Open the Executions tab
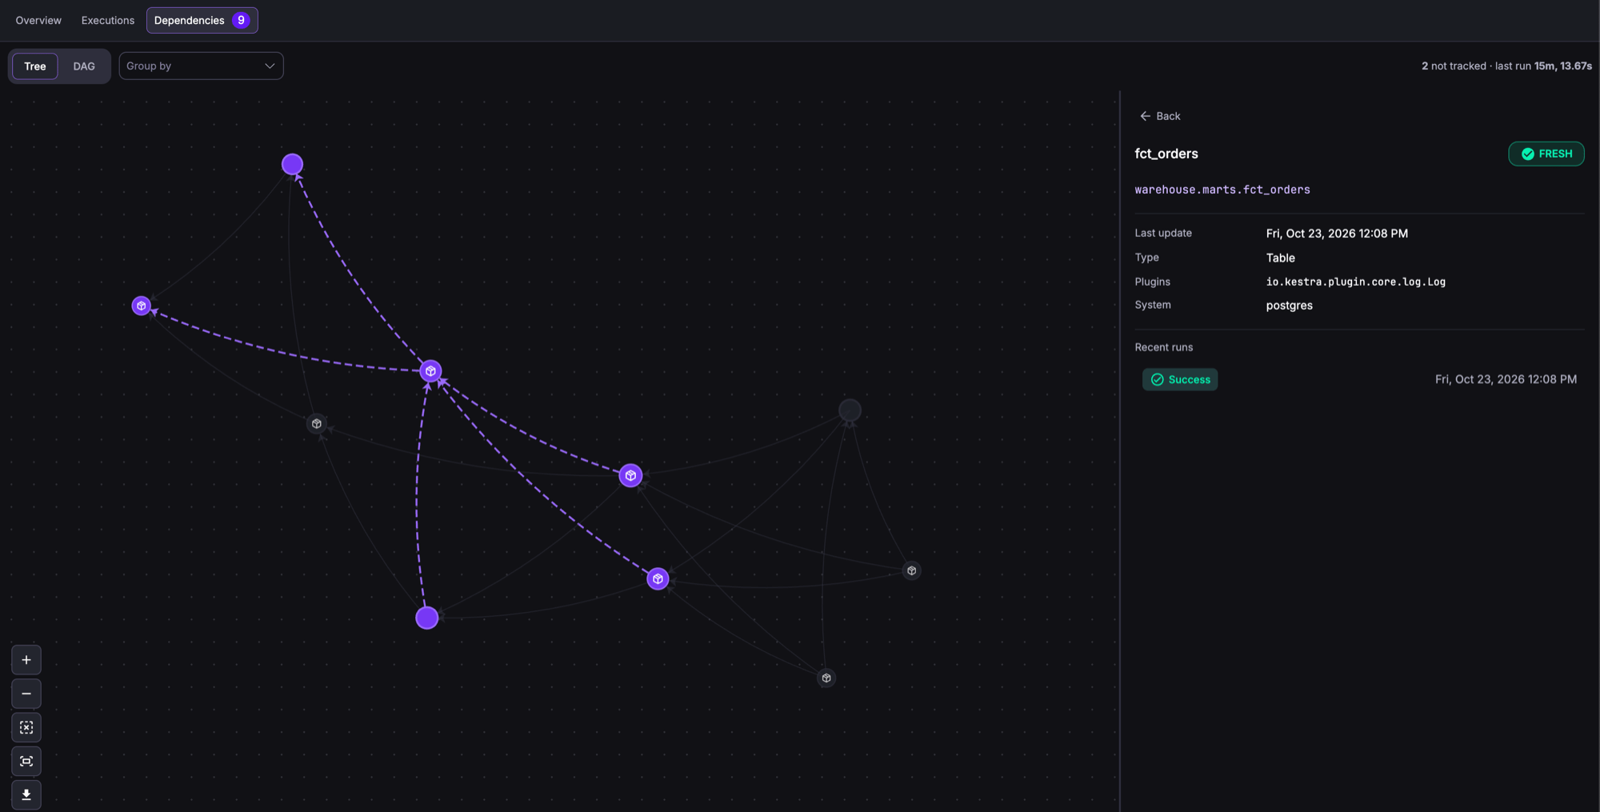Viewport: 1600px width, 812px height. click(108, 20)
